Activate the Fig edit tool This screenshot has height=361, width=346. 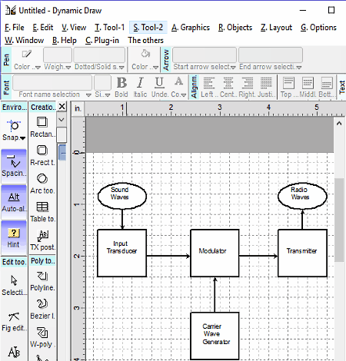point(14,321)
